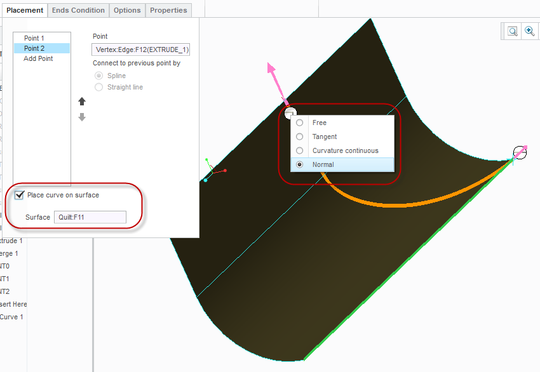Viewport: 540px width, 372px height.
Task: Switch to the Ends Condition tab
Action: click(78, 10)
